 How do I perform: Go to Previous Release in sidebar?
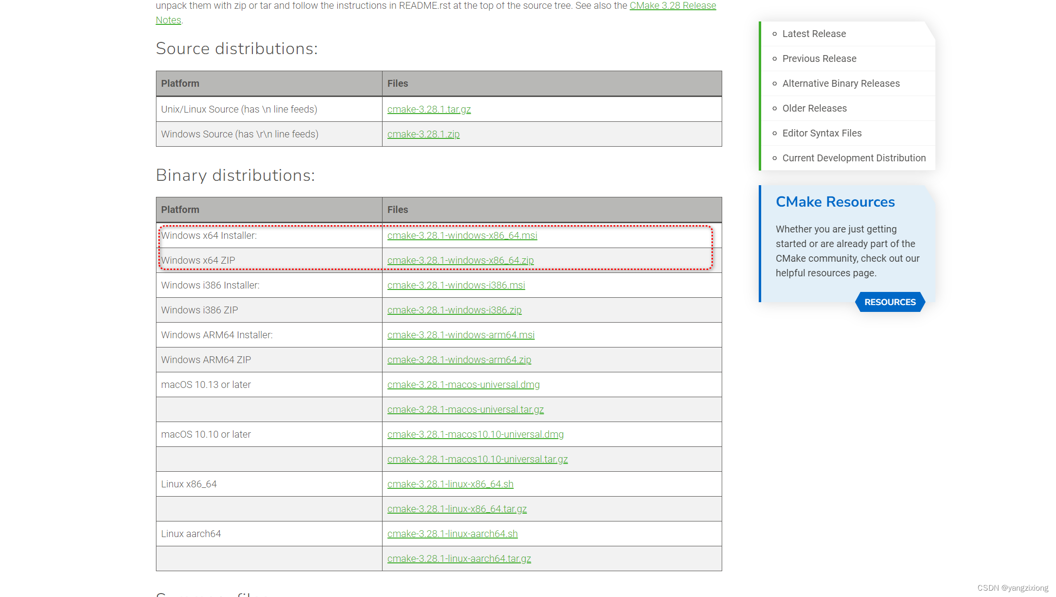click(x=819, y=58)
